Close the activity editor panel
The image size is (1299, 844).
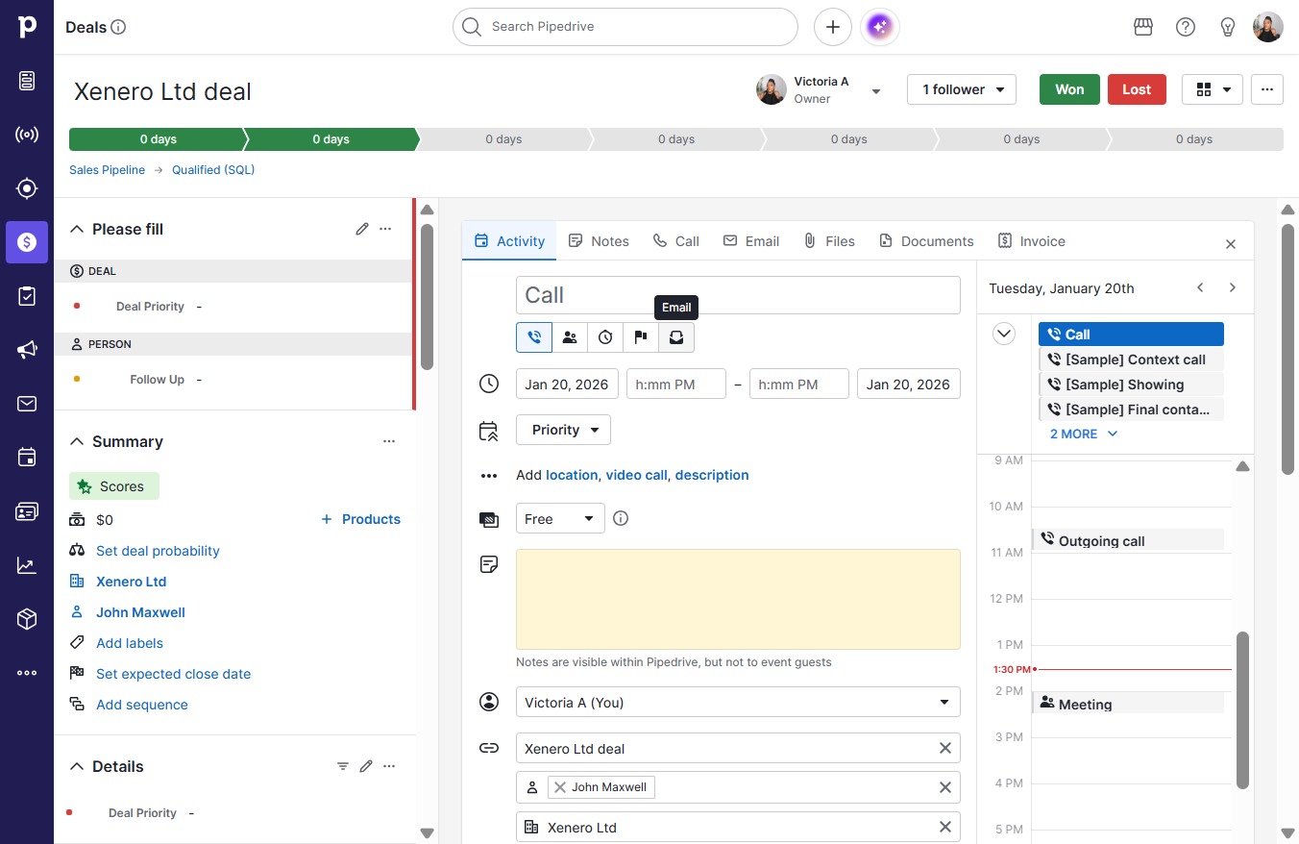point(1231,244)
